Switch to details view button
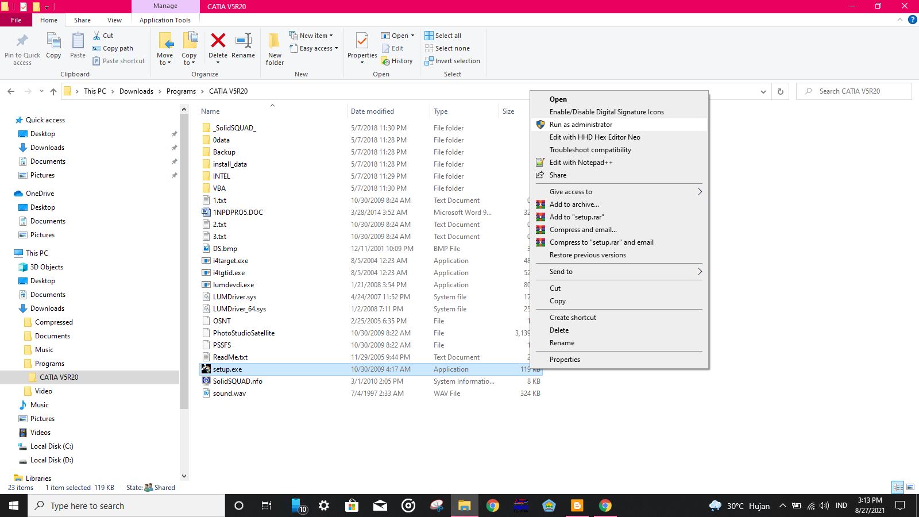The width and height of the screenshot is (919, 517). pos(898,487)
